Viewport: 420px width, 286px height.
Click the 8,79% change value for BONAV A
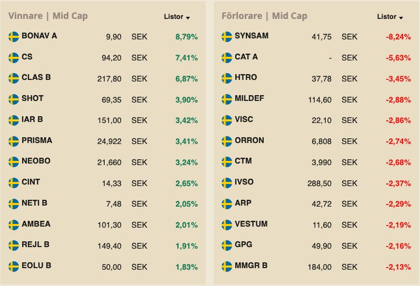tap(186, 37)
